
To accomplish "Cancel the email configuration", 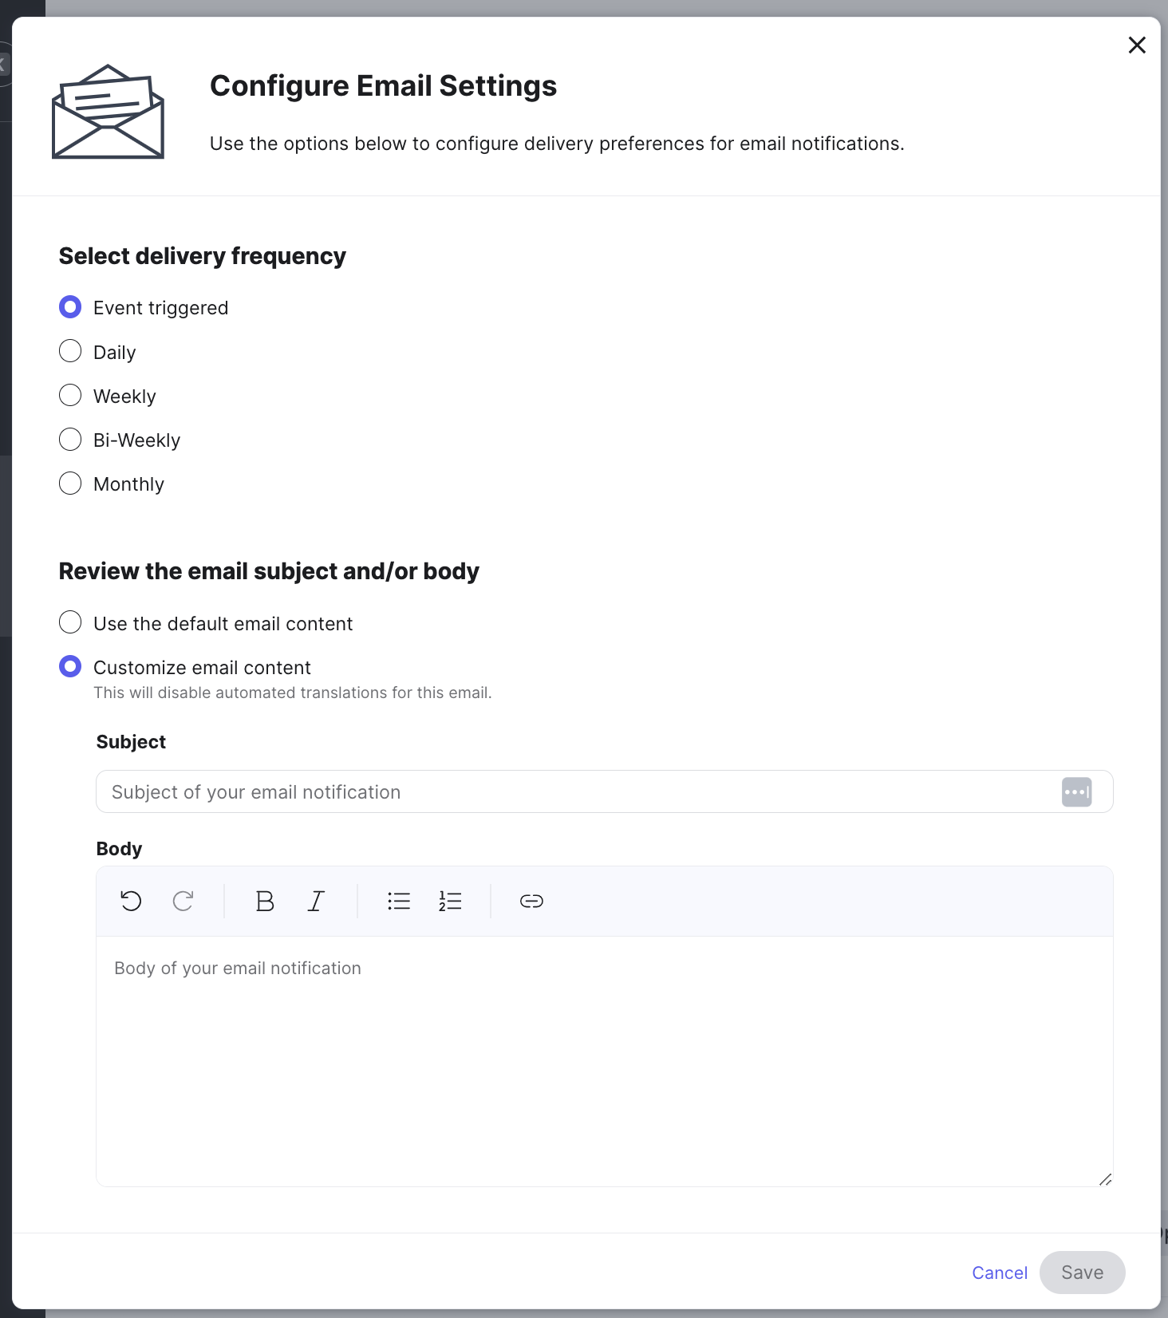I will click(999, 1273).
